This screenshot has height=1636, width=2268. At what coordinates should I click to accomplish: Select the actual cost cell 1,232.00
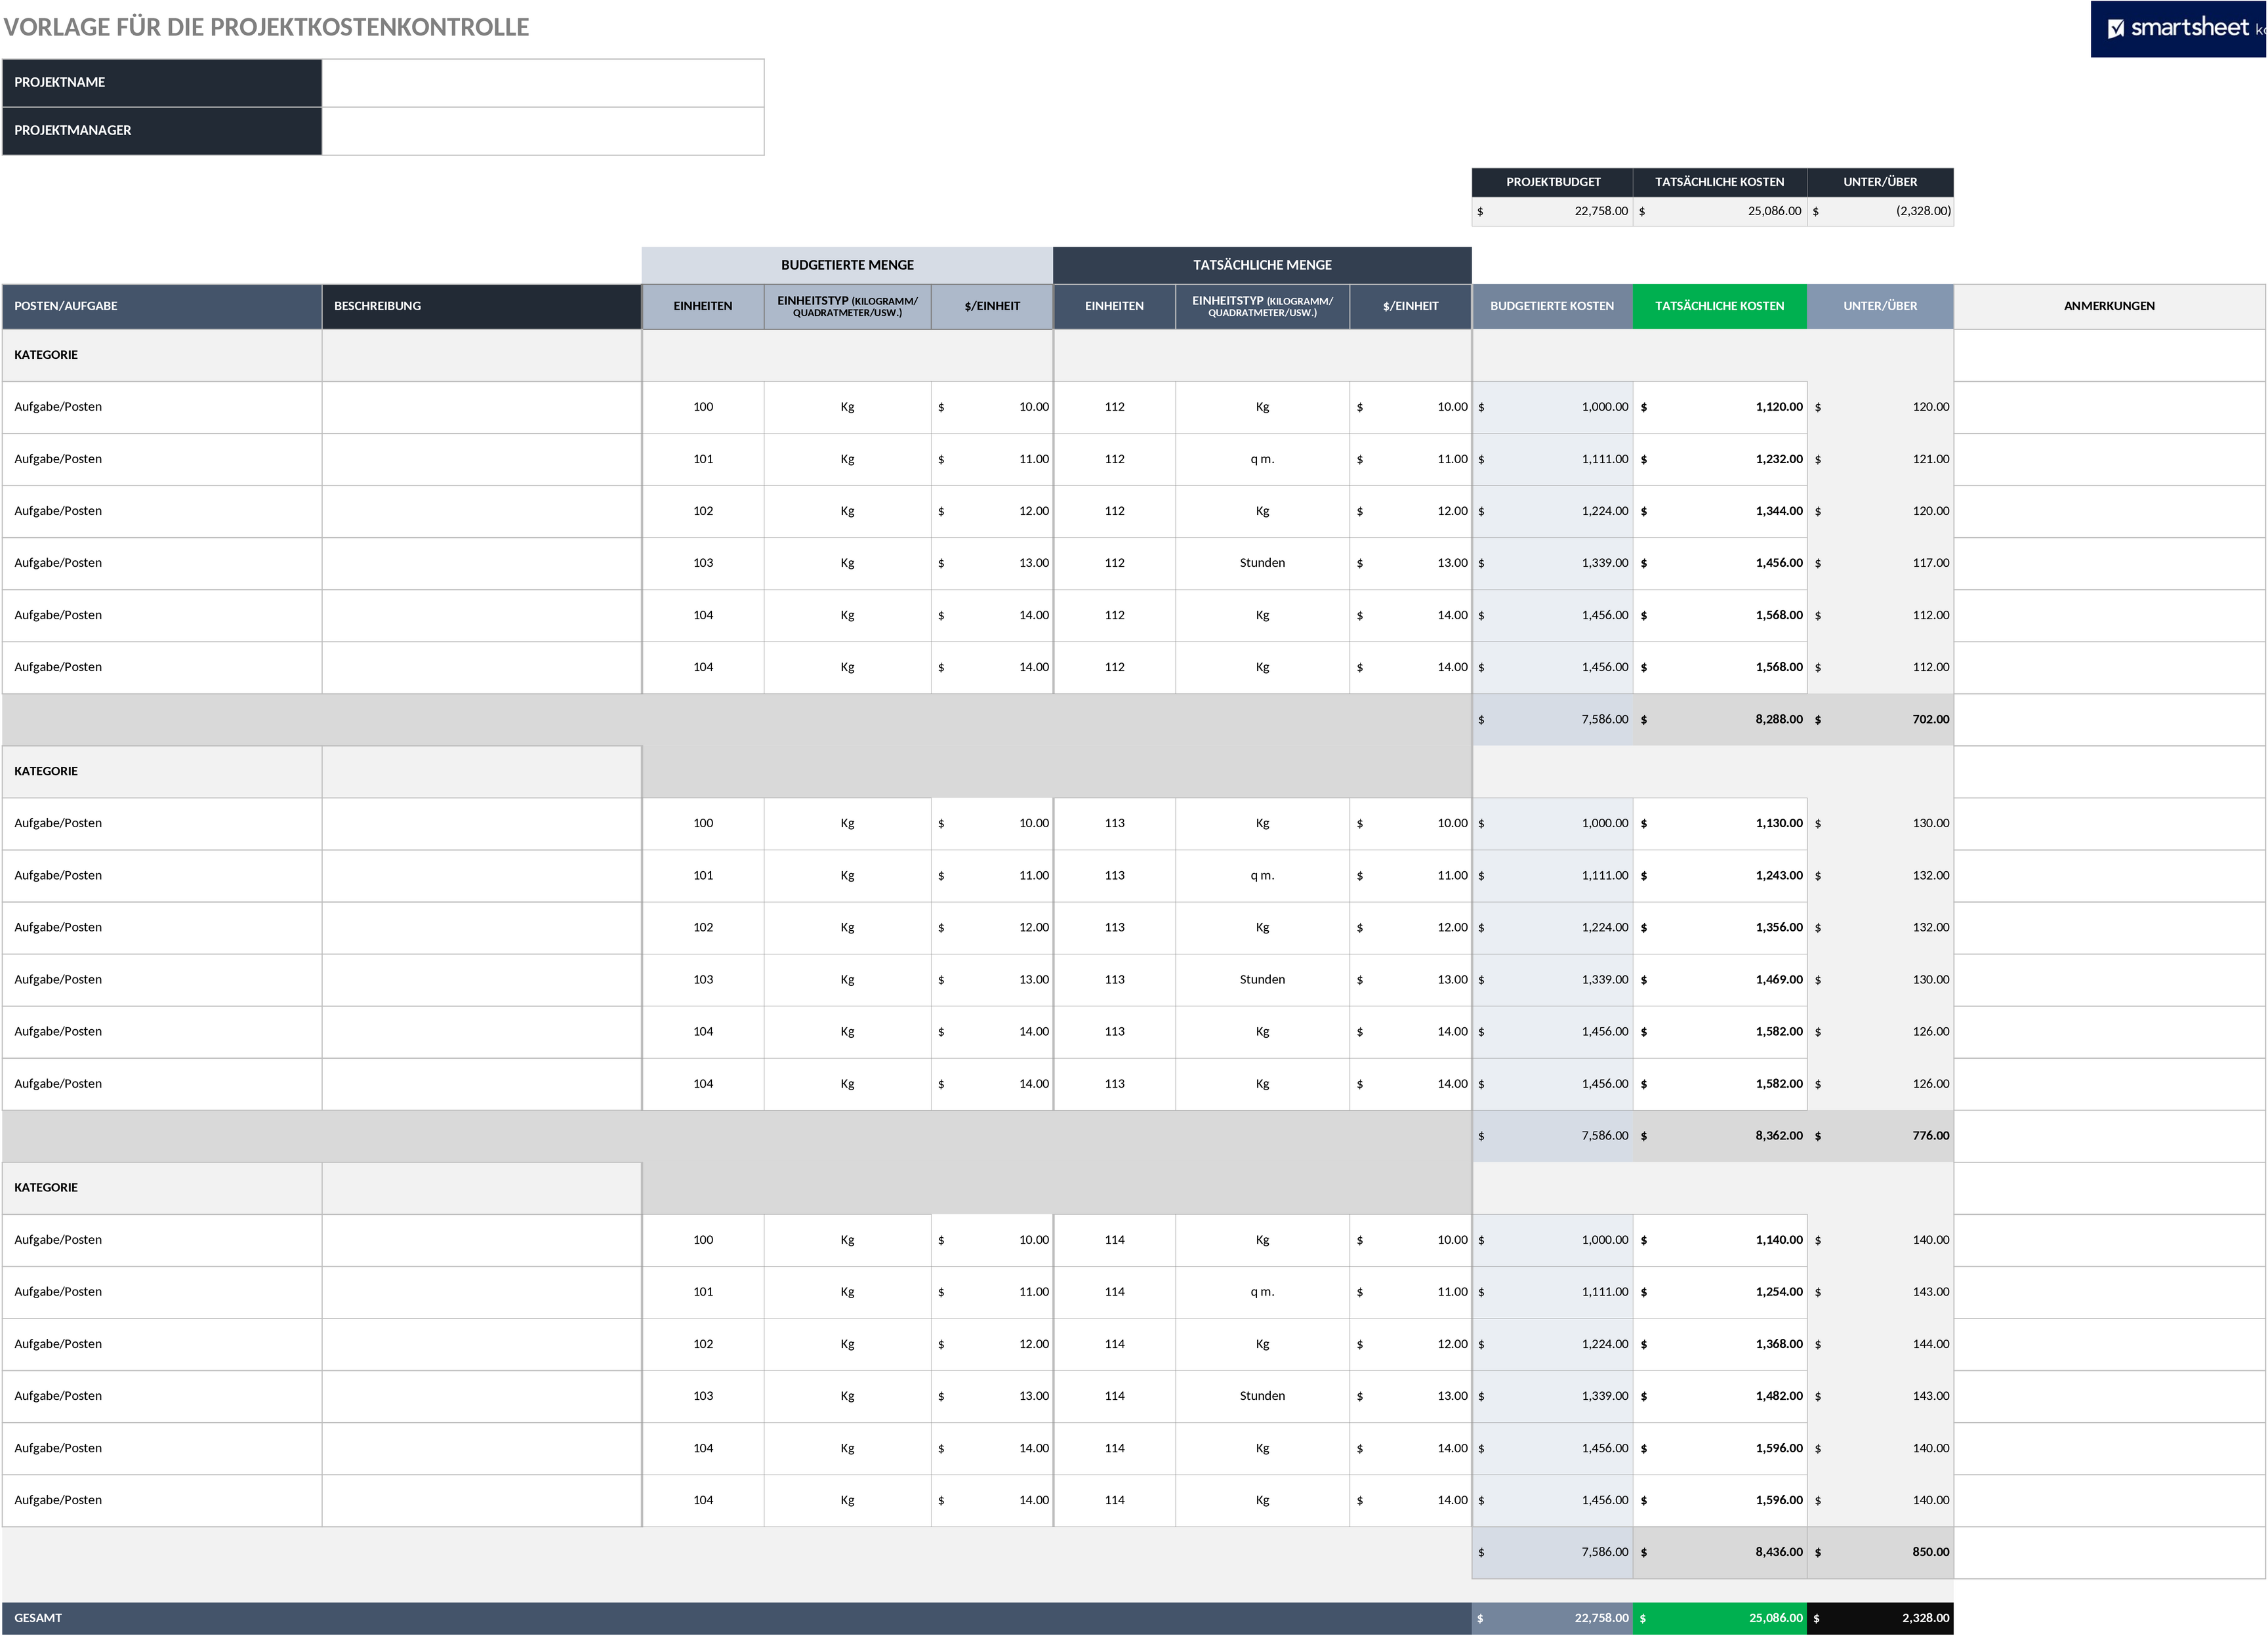coord(1720,459)
